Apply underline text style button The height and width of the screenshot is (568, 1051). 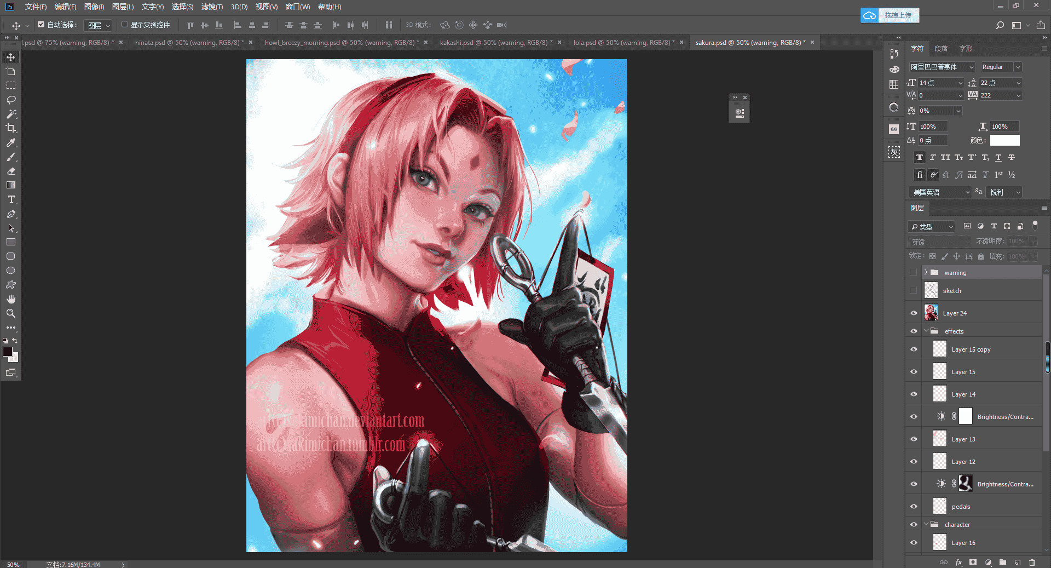click(x=998, y=158)
